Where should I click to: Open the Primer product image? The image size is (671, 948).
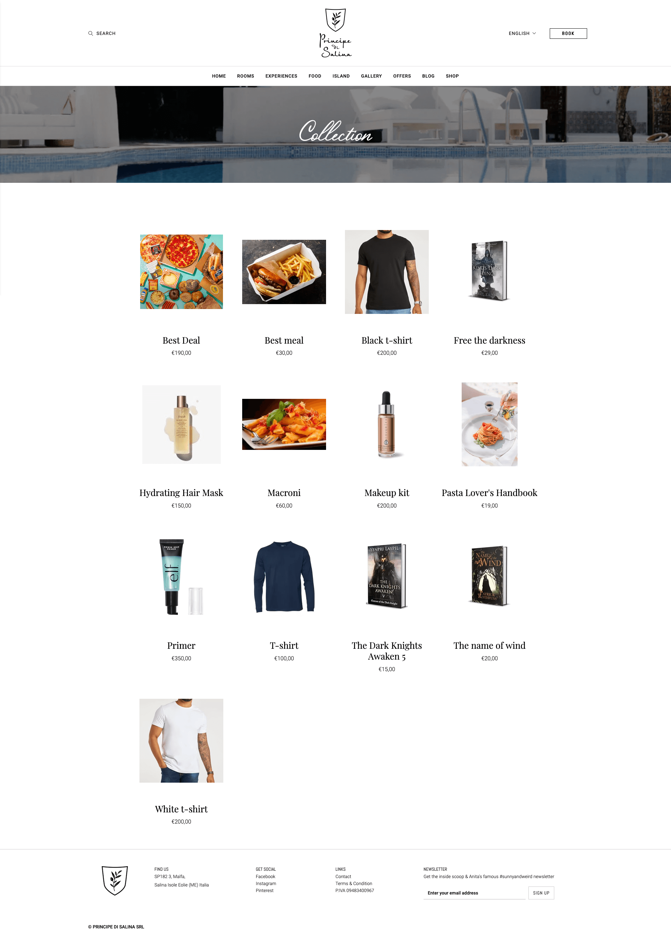point(181,577)
